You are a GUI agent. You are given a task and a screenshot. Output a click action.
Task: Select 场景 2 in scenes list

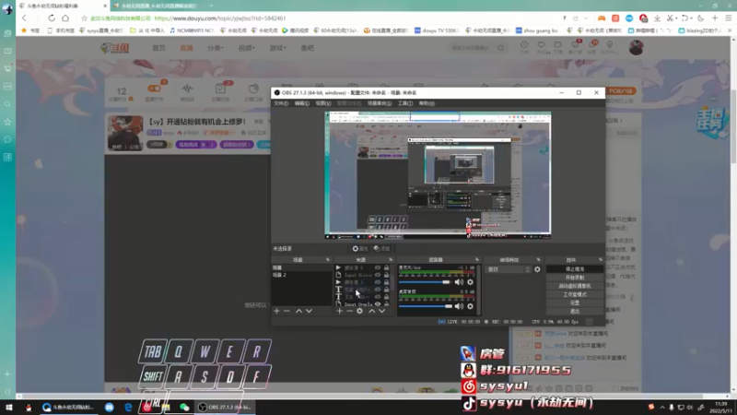pyautogui.click(x=302, y=275)
